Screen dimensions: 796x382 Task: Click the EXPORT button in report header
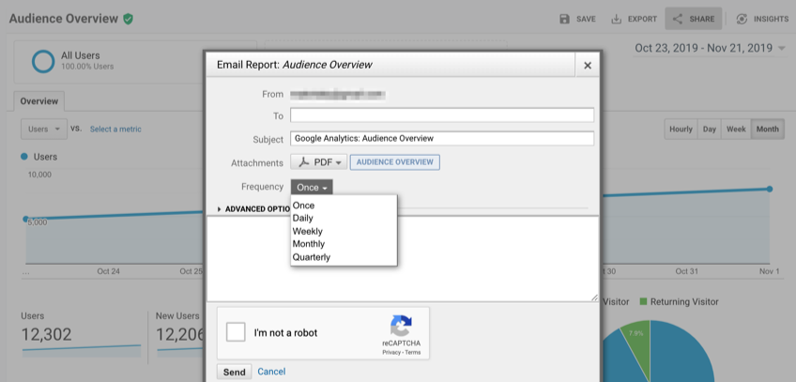point(634,19)
